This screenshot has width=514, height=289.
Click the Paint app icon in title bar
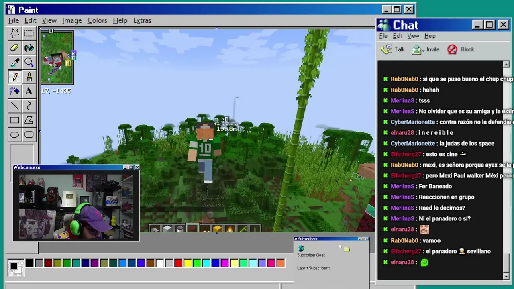coord(10,10)
